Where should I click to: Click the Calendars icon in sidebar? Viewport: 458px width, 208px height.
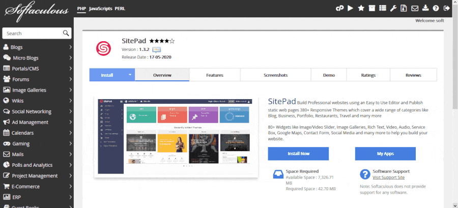click(x=6, y=133)
